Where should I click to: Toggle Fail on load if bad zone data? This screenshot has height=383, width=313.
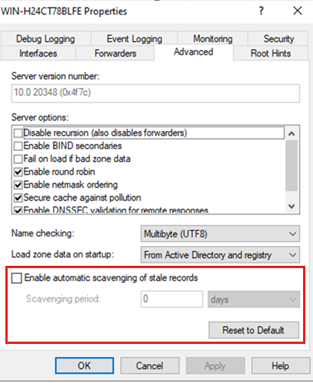point(18,159)
